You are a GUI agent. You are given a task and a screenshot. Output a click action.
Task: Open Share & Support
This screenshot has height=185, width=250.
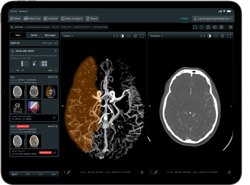point(72,19)
